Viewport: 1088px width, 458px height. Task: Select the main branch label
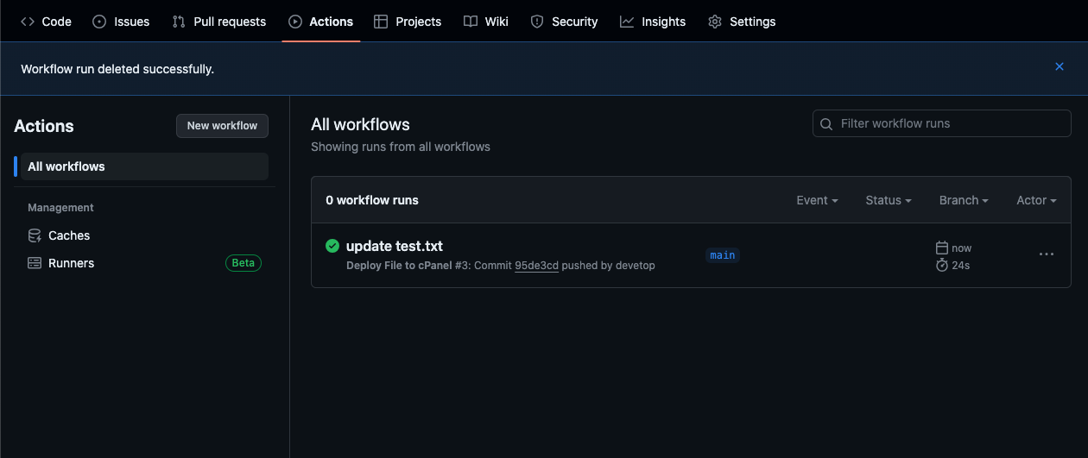pos(723,255)
